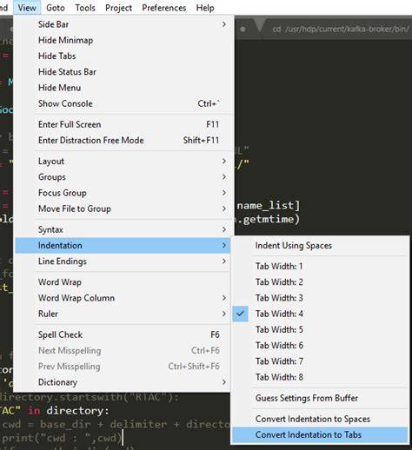The image size is (412, 450).
Task: Expand Move File to Group submenu
Action: point(123,208)
